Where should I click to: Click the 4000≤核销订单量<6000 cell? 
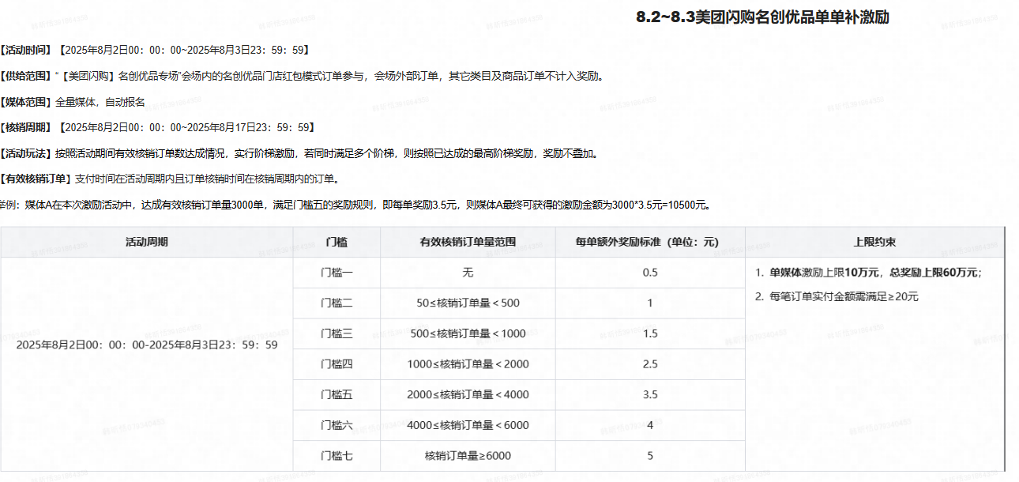(468, 425)
